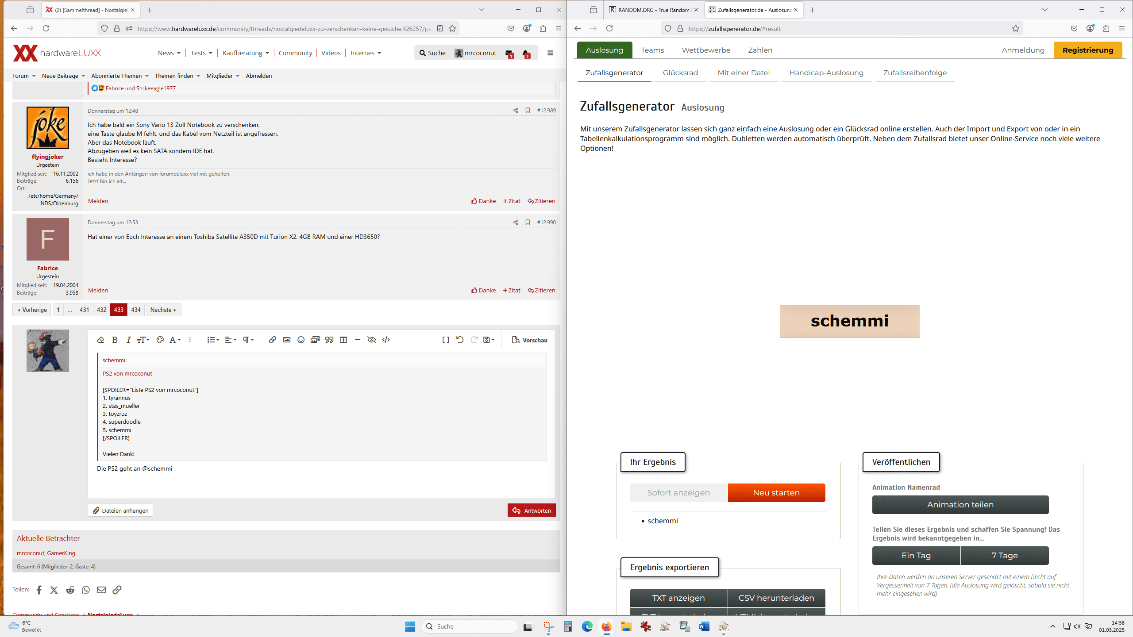Viewport: 1133px width, 637px height.
Task: Open the text color palette
Action: pos(160,340)
